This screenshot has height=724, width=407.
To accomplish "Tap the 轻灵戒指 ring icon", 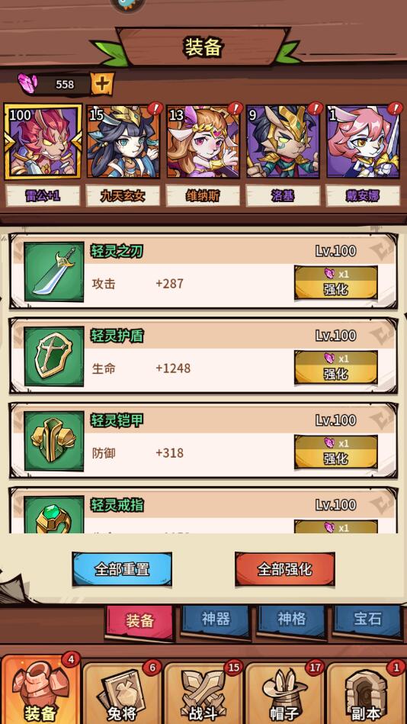I will tap(54, 515).
